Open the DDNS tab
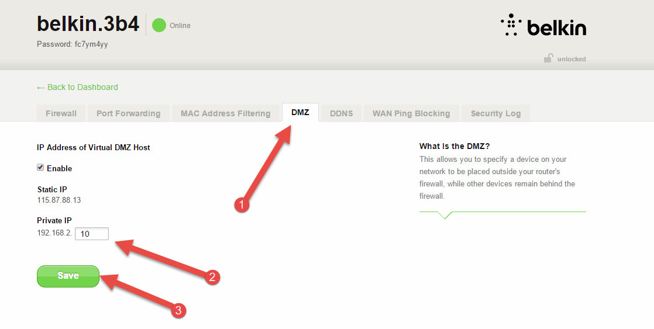This screenshot has width=654, height=329. pos(341,113)
